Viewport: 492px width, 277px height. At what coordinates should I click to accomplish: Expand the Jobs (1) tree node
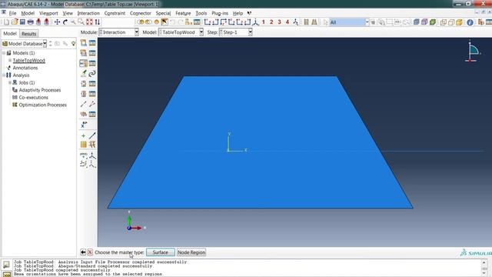point(10,82)
